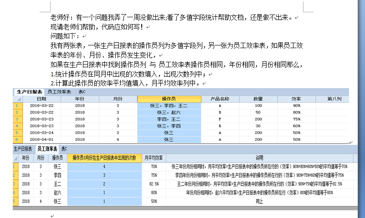Viewport: 365px width, 218px height.
Task: Click the cell containing 张三，李四，王二
Action: [x=169, y=105]
